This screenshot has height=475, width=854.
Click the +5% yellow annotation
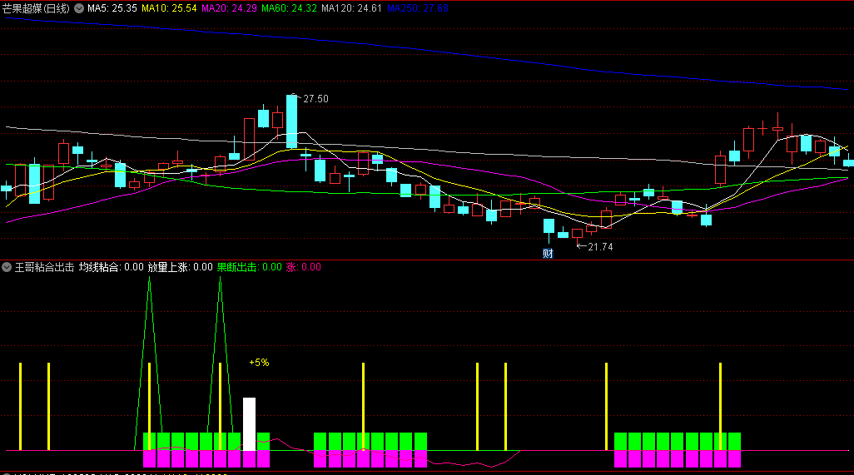click(x=259, y=363)
